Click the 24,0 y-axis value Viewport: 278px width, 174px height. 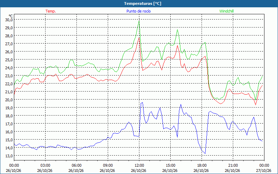click(x=9, y=68)
